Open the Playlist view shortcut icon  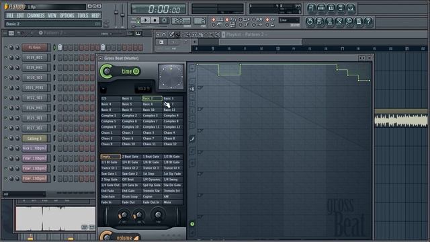pyautogui.click(x=311, y=8)
